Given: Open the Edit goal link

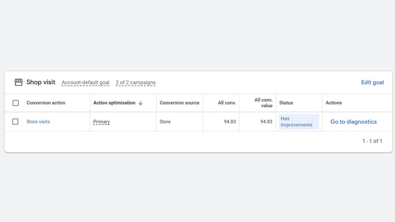Looking at the screenshot, I should point(372,82).
